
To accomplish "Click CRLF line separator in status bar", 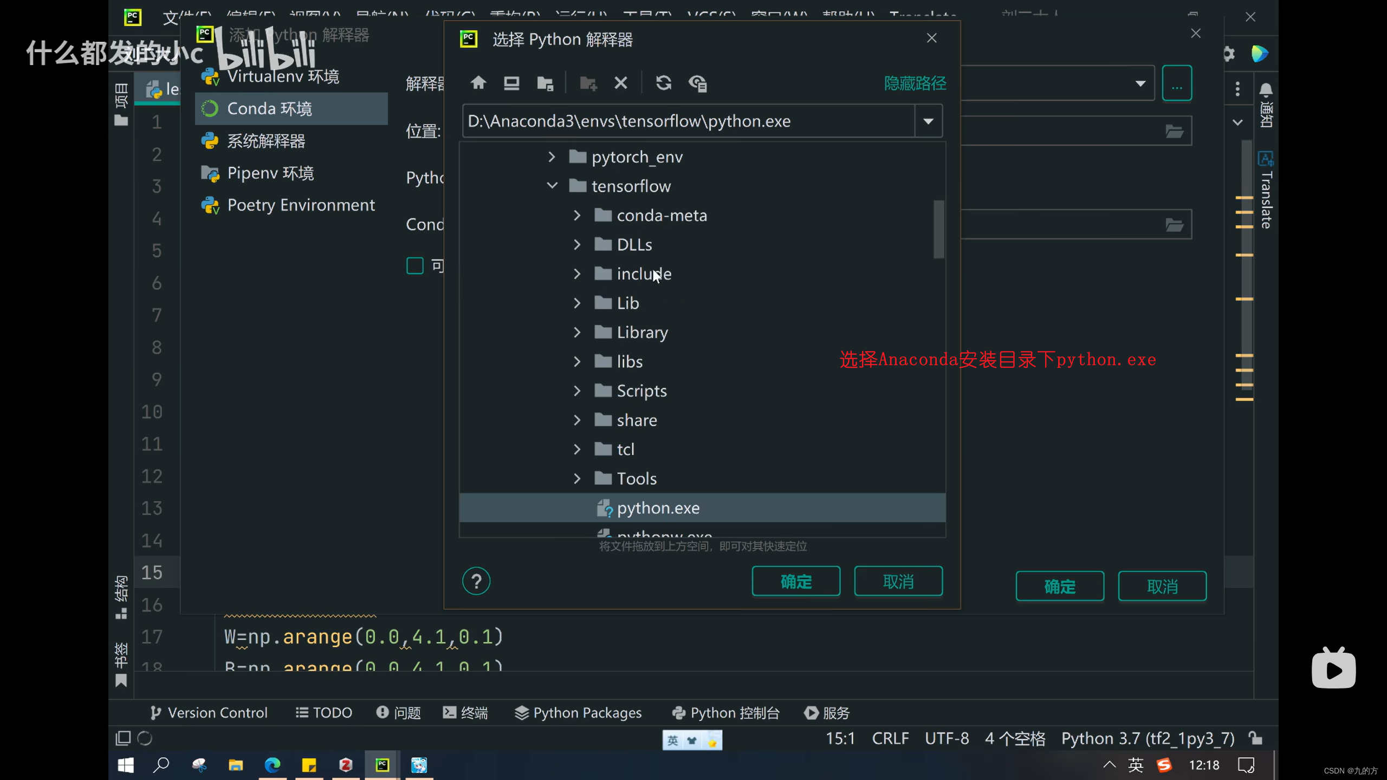I will point(890,738).
